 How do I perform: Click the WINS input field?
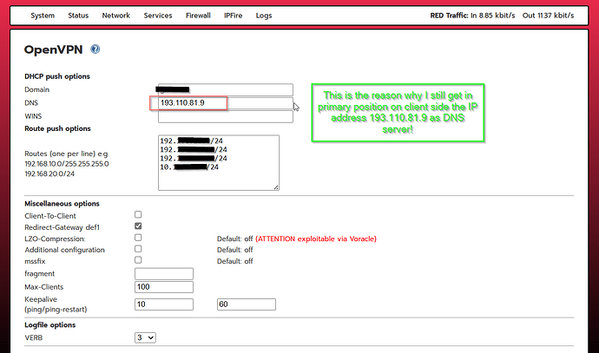point(226,116)
